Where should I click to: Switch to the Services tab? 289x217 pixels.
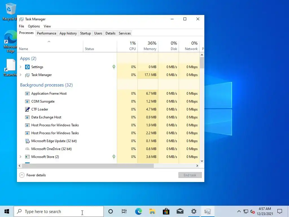(x=124, y=33)
